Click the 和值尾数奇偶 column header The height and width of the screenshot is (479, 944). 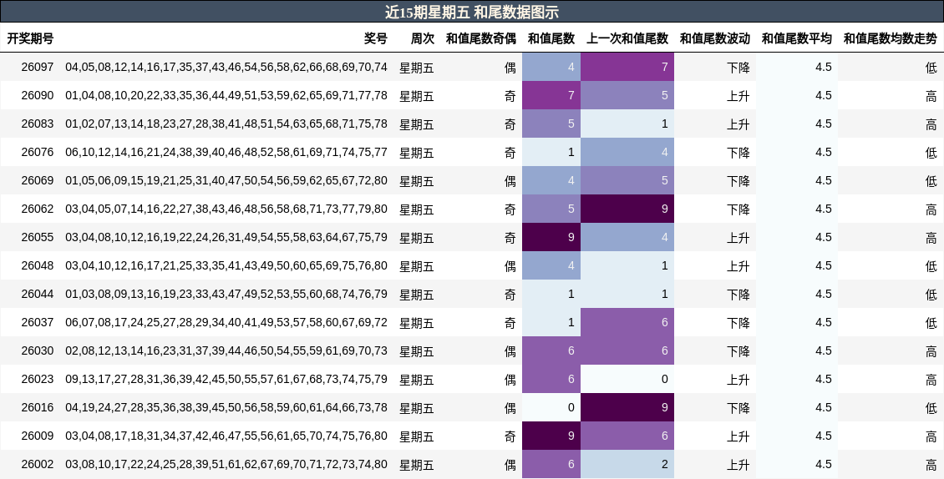point(480,38)
